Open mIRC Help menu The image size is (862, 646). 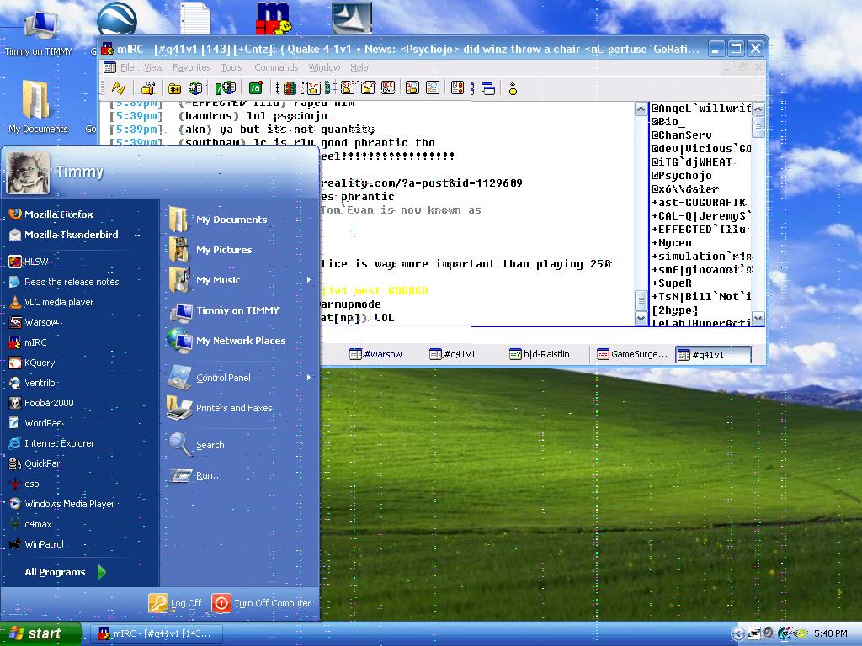[x=359, y=67]
